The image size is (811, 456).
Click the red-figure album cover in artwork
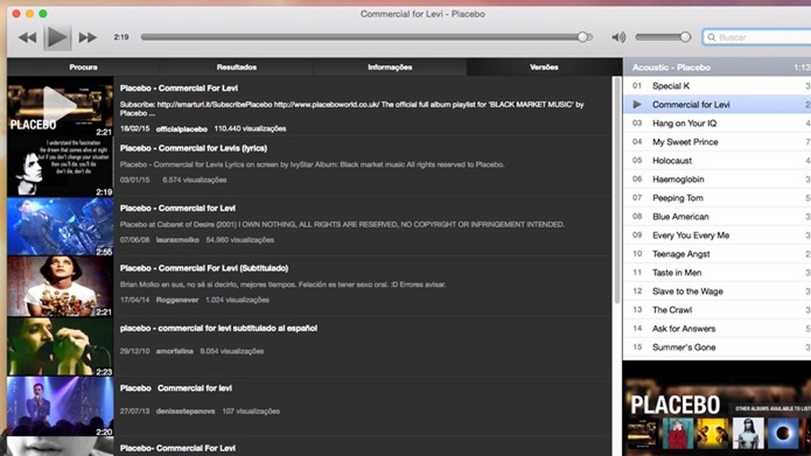coord(677,433)
